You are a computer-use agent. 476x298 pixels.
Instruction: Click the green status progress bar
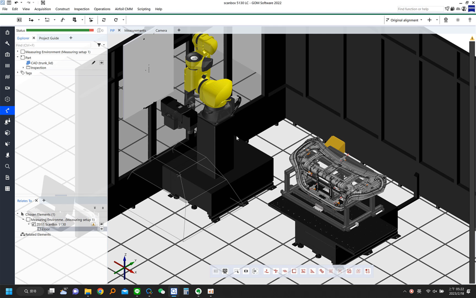(60, 30)
